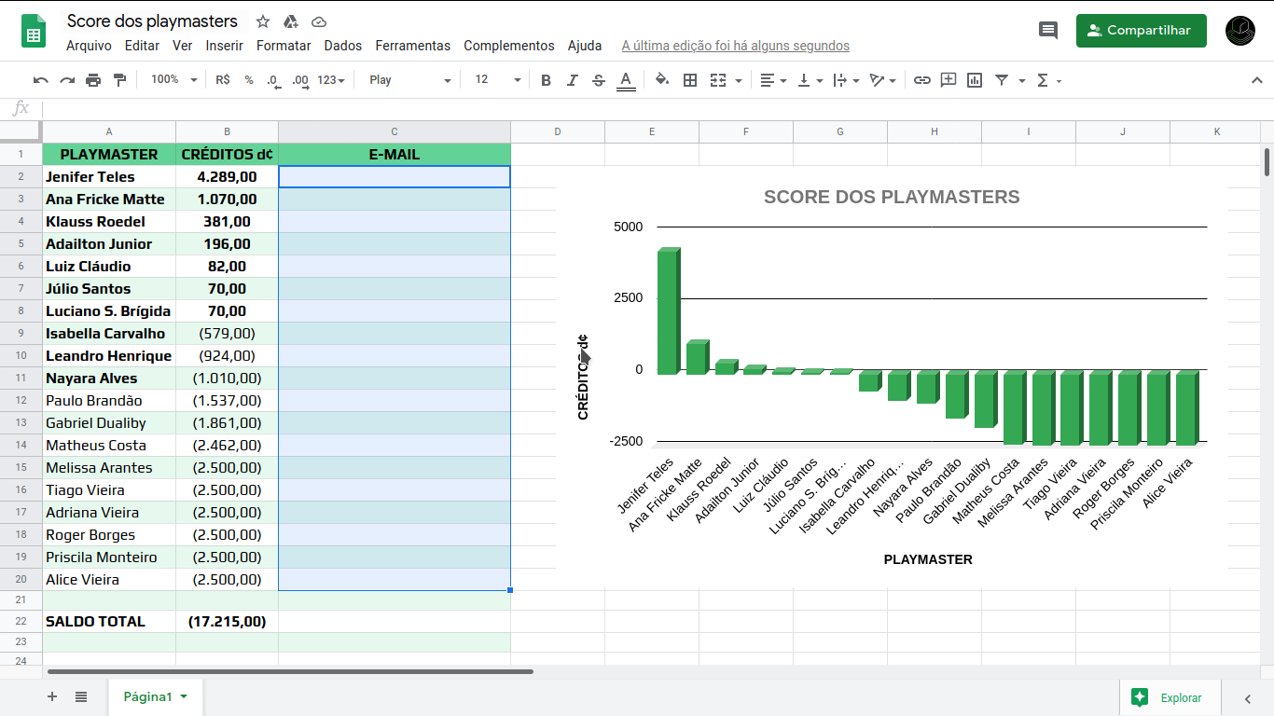Insert a chart
This screenshot has height=716, width=1274.
975,80
